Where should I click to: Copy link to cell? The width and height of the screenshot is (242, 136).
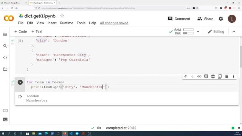coord(199,76)
